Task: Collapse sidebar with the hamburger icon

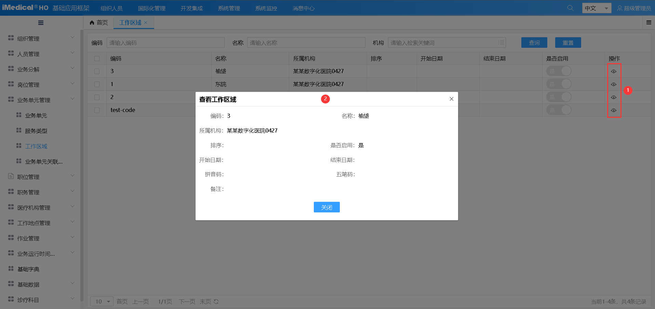Action: click(41, 23)
